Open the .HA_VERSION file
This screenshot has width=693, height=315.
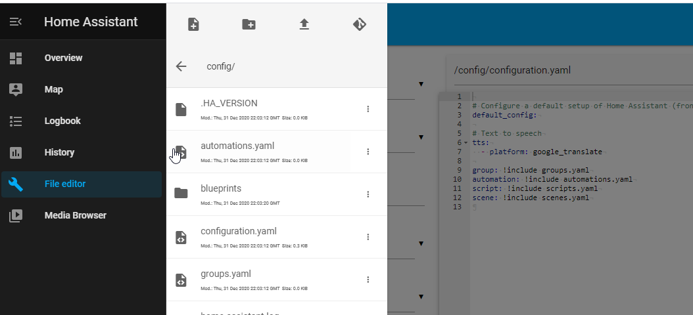pos(277,109)
